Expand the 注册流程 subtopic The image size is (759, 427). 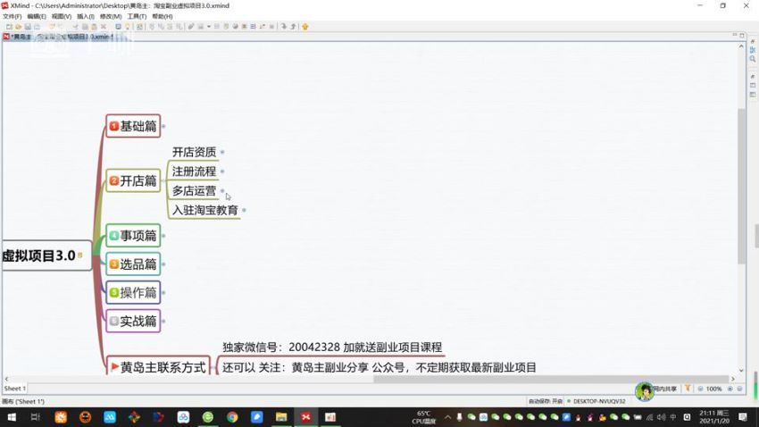[222, 172]
